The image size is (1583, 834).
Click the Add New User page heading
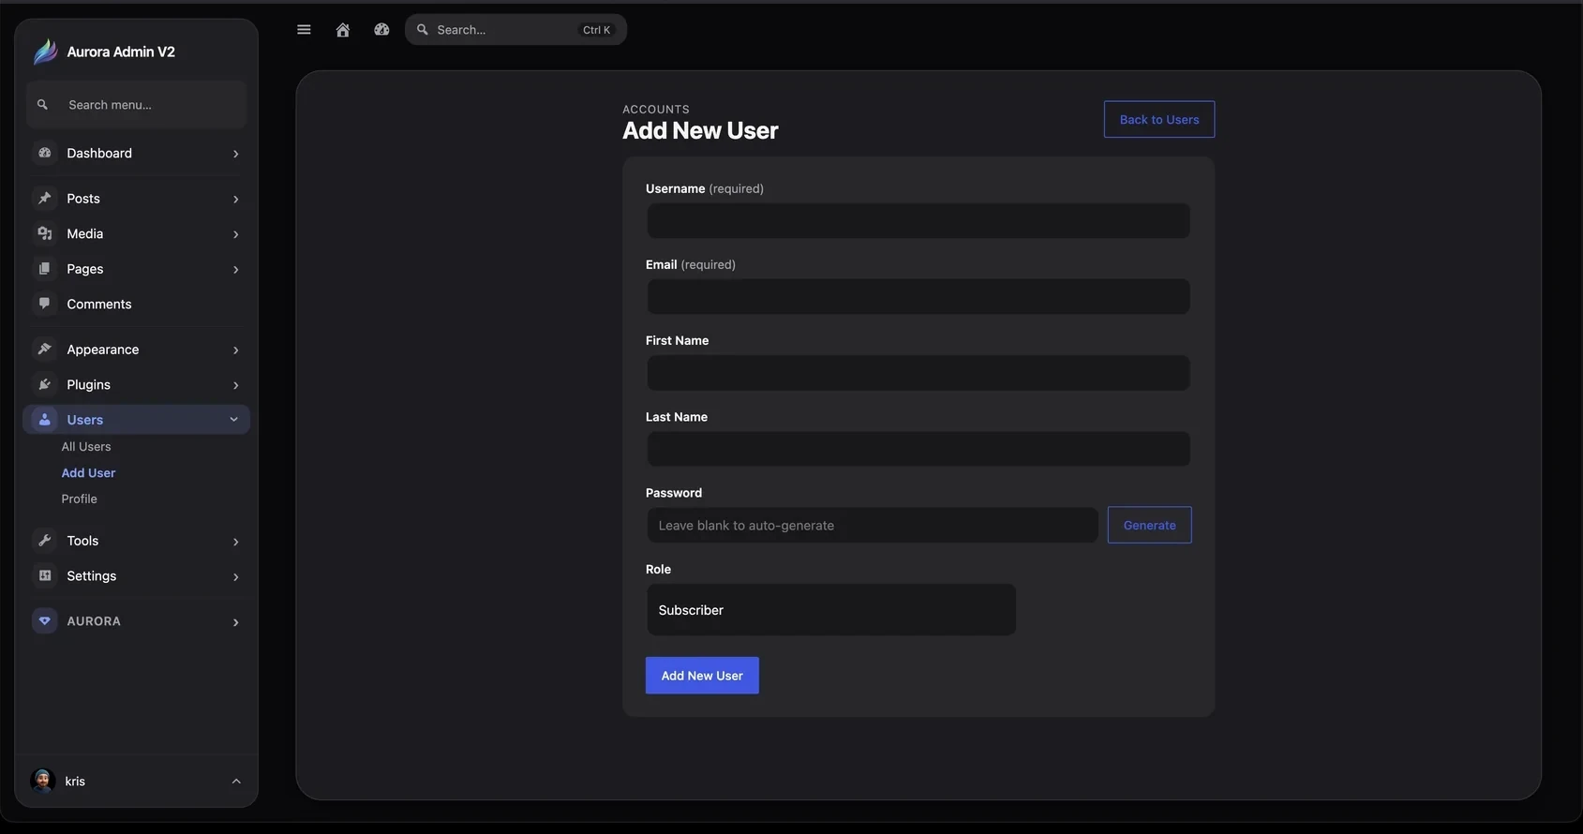(x=700, y=130)
